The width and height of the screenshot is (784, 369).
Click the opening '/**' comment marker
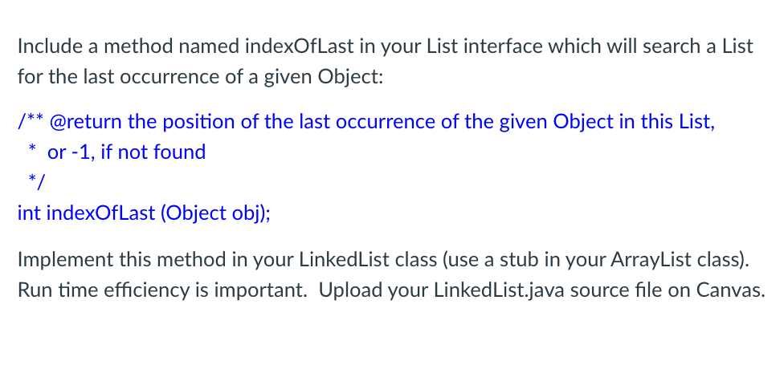(x=31, y=121)
